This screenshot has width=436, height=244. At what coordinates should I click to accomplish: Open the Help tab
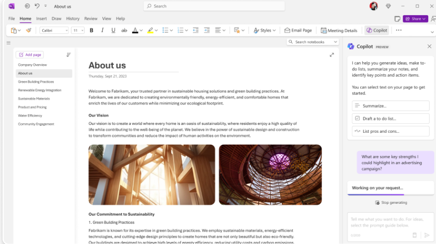[x=120, y=19]
